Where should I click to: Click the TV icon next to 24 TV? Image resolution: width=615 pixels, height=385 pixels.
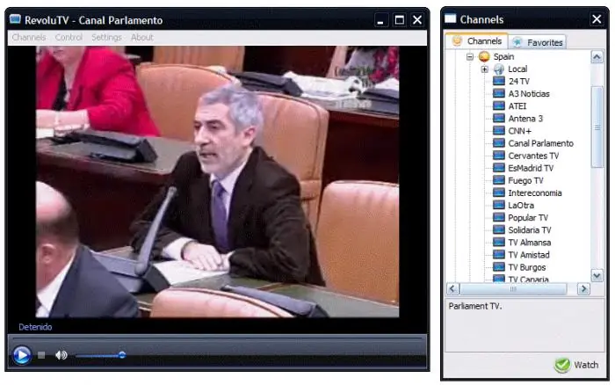[x=498, y=81]
